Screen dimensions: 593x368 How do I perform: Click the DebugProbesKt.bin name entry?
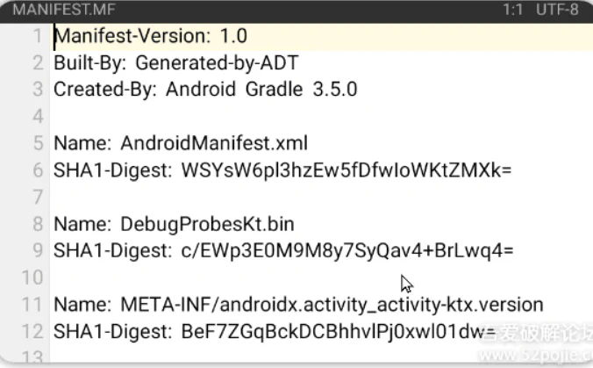pyautogui.click(x=207, y=224)
